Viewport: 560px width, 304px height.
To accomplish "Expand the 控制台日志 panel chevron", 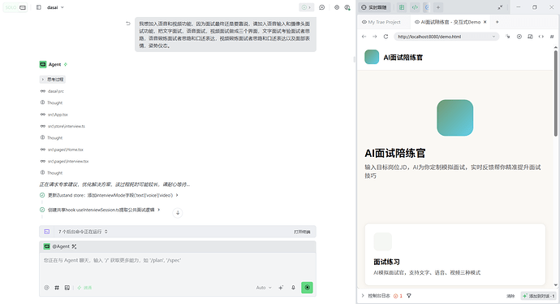I will (x=363, y=296).
